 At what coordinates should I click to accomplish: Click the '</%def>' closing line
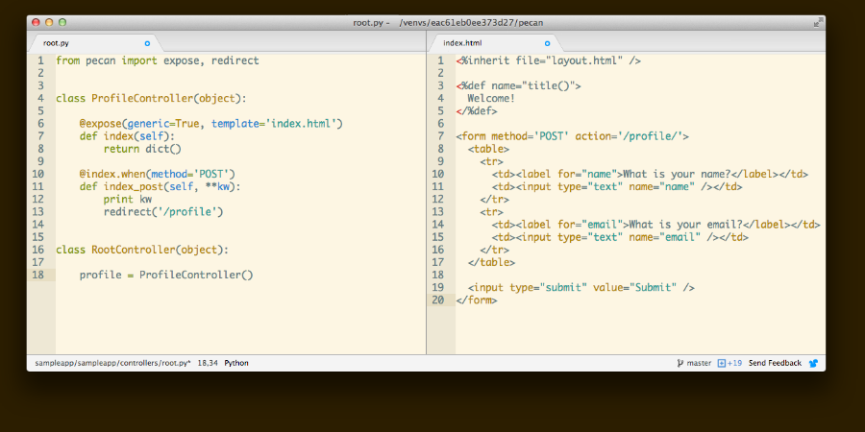click(x=477, y=110)
